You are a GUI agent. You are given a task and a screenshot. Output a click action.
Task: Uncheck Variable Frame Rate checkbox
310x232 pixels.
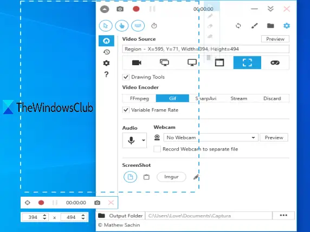(x=126, y=110)
